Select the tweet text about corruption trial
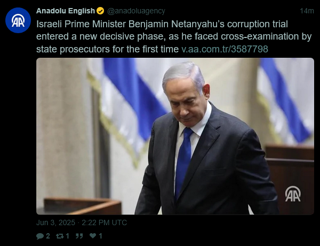 [x=174, y=37]
